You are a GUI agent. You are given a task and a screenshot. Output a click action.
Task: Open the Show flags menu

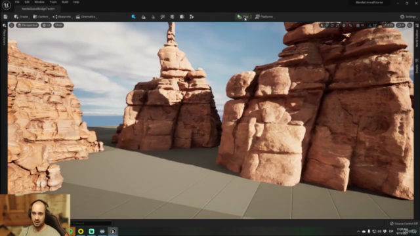(x=58, y=25)
